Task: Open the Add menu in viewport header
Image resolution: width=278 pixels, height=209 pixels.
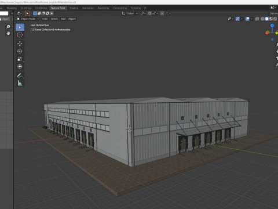Action: pyautogui.click(x=63, y=19)
